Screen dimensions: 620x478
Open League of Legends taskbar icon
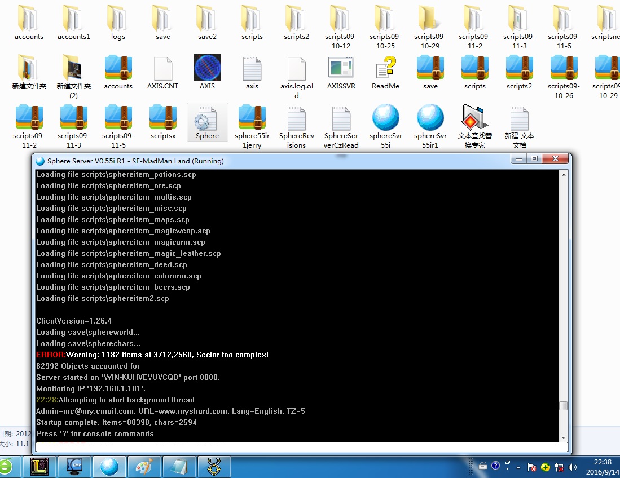click(39, 467)
